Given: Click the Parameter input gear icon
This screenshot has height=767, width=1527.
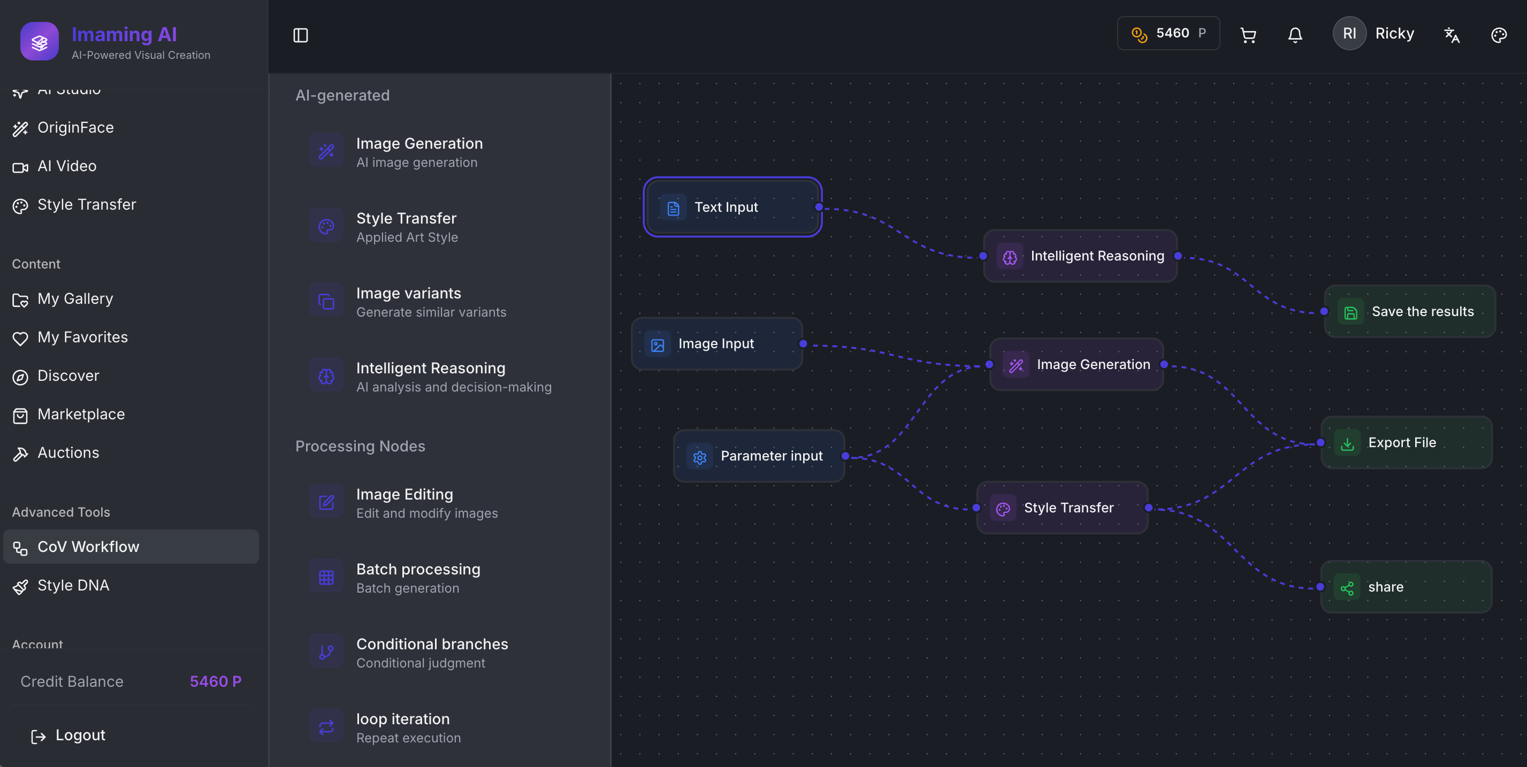Looking at the screenshot, I should coord(699,457).
